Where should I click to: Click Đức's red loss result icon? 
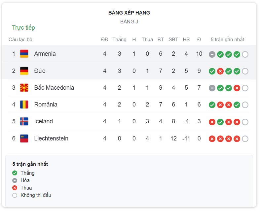point(220,71)
